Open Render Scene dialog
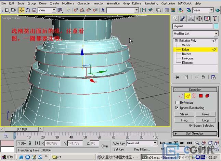221x161 pixels. click(x=189, y=10)
